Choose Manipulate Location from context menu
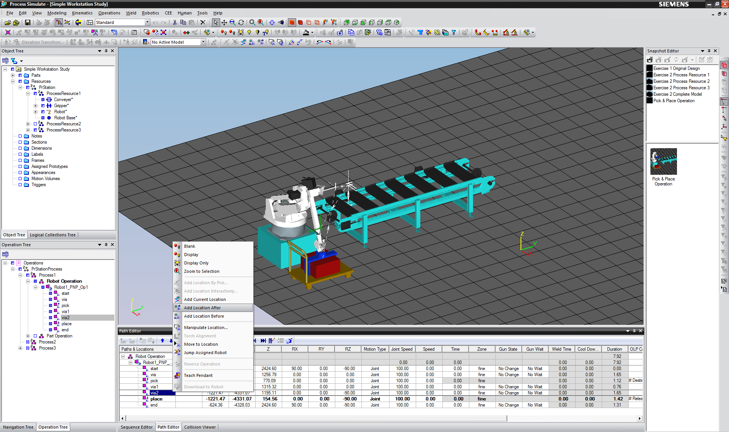 coord(213,328)
